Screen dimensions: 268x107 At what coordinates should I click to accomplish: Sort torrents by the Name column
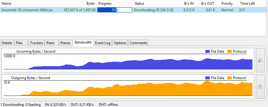click(31, 4)
